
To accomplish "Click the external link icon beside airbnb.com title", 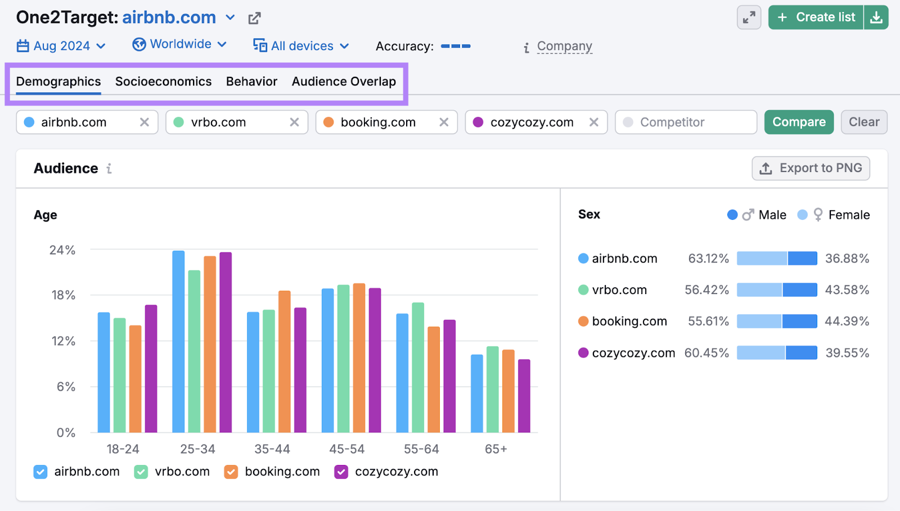I will 254,17.
